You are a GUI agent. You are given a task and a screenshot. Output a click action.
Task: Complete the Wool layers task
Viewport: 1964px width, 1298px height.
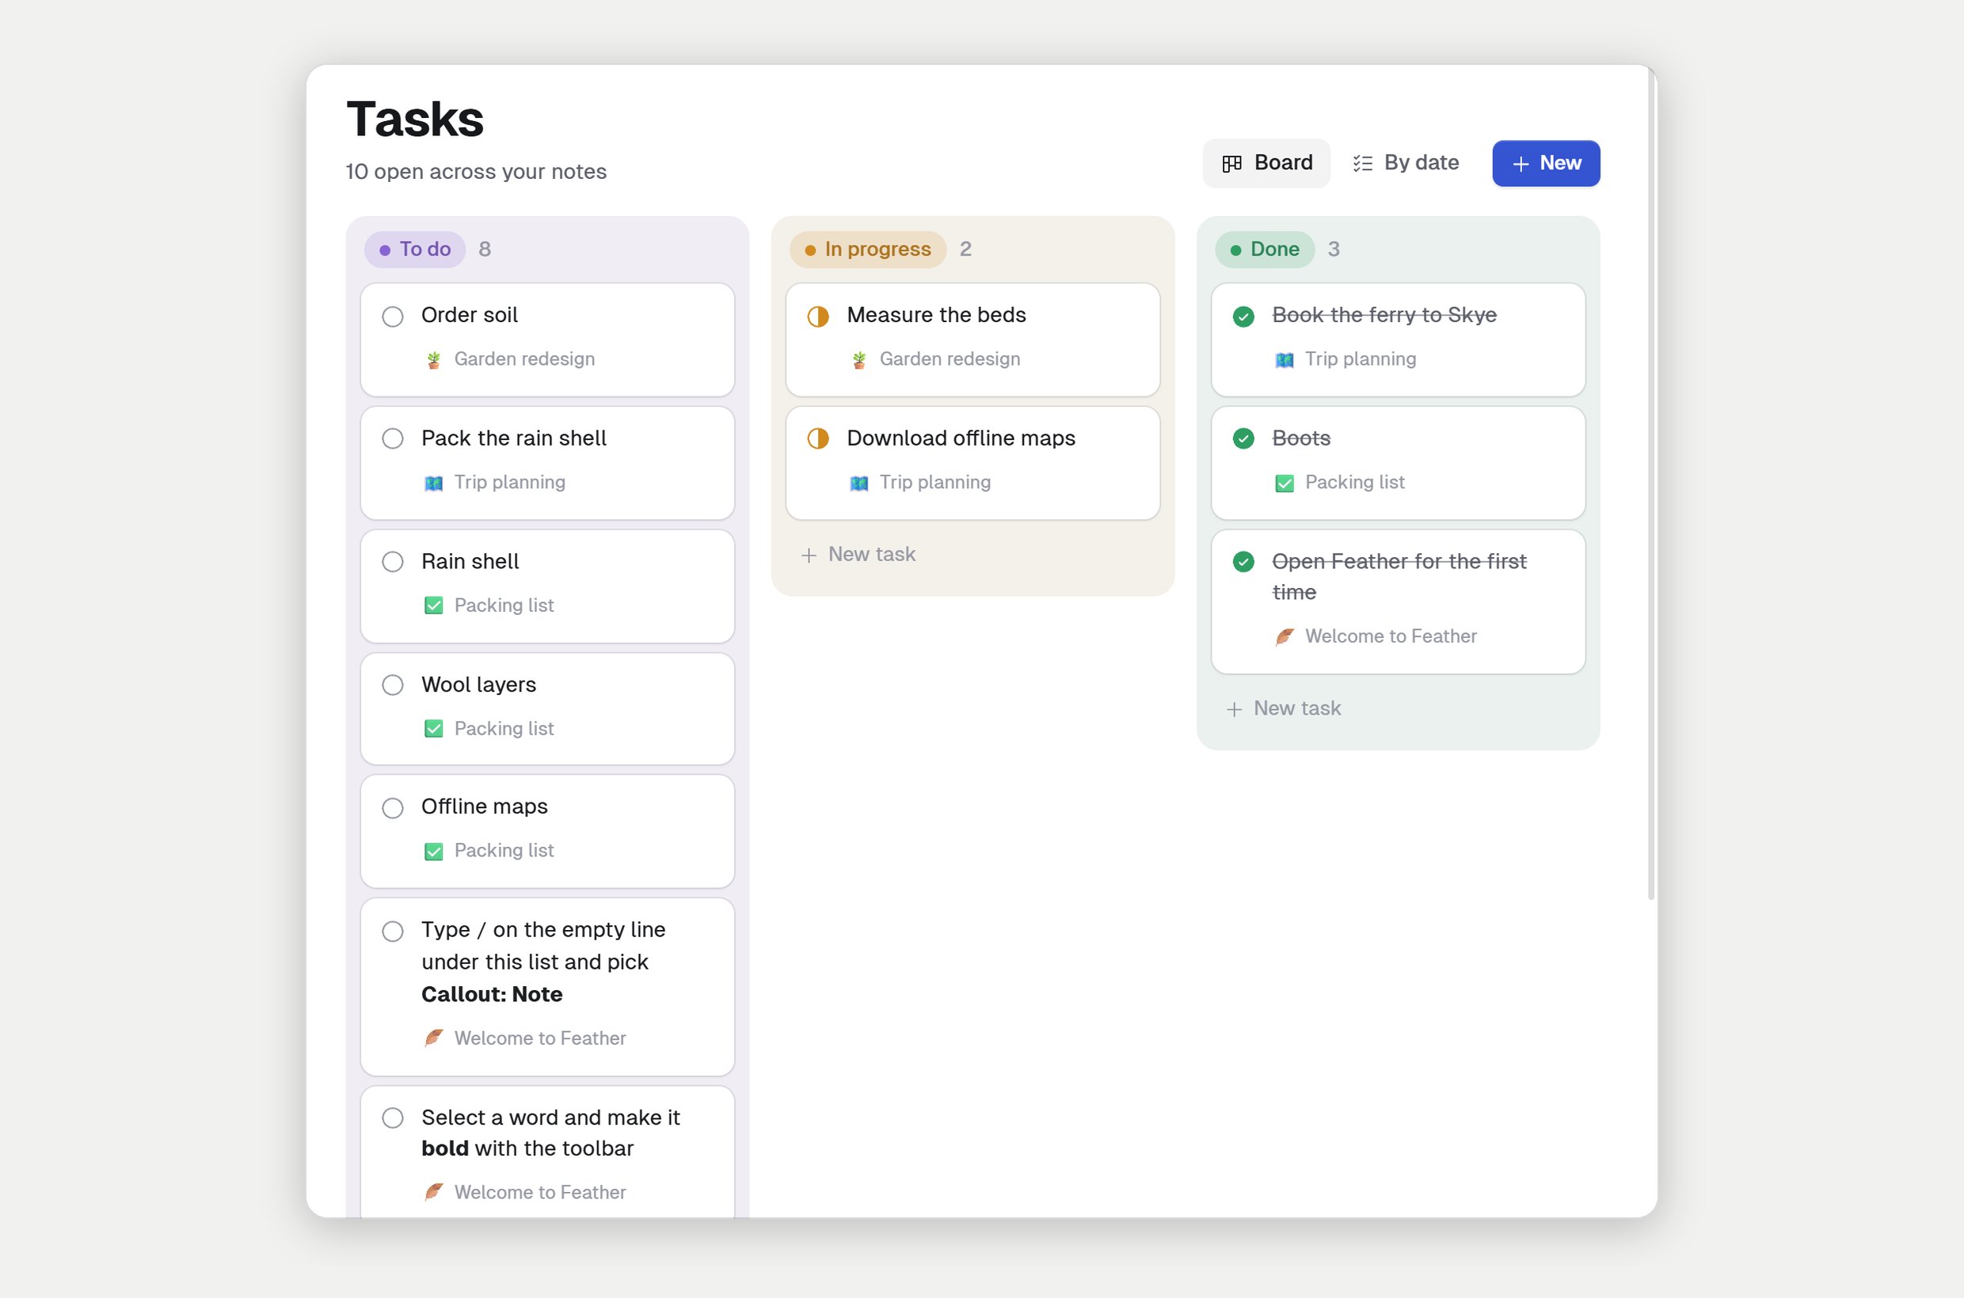click(393, 685)
